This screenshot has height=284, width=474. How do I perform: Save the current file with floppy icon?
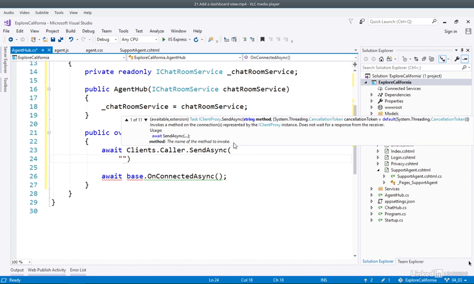click(x=53, y=40)
